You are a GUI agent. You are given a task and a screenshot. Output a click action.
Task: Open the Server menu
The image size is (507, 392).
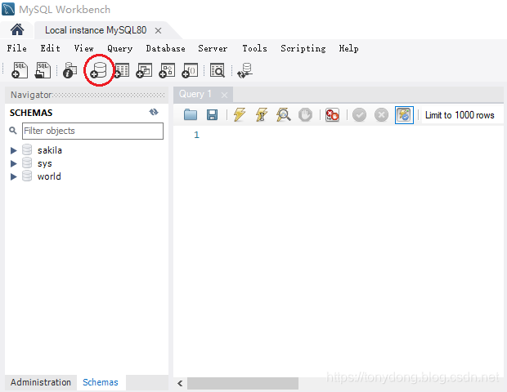pyautogui.click(x=213, y=48)
